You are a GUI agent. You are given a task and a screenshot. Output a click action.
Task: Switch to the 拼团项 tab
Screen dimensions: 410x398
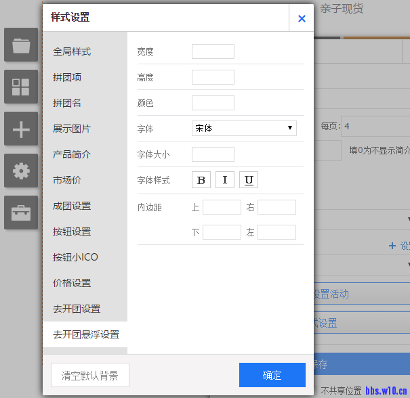67,77
